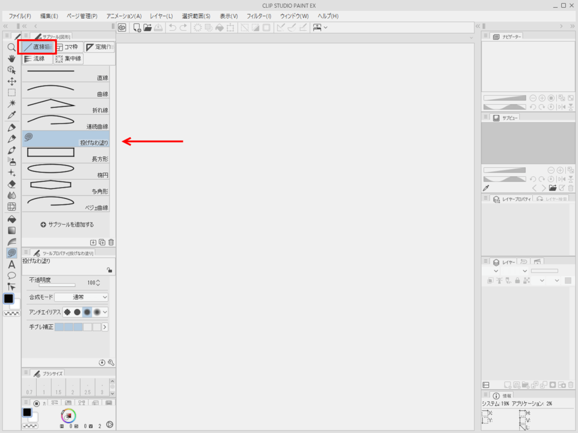Image resolution: width=578 pixels, height=433 pixels.
Task: Select the Text tool
Action: click(11, 265)
